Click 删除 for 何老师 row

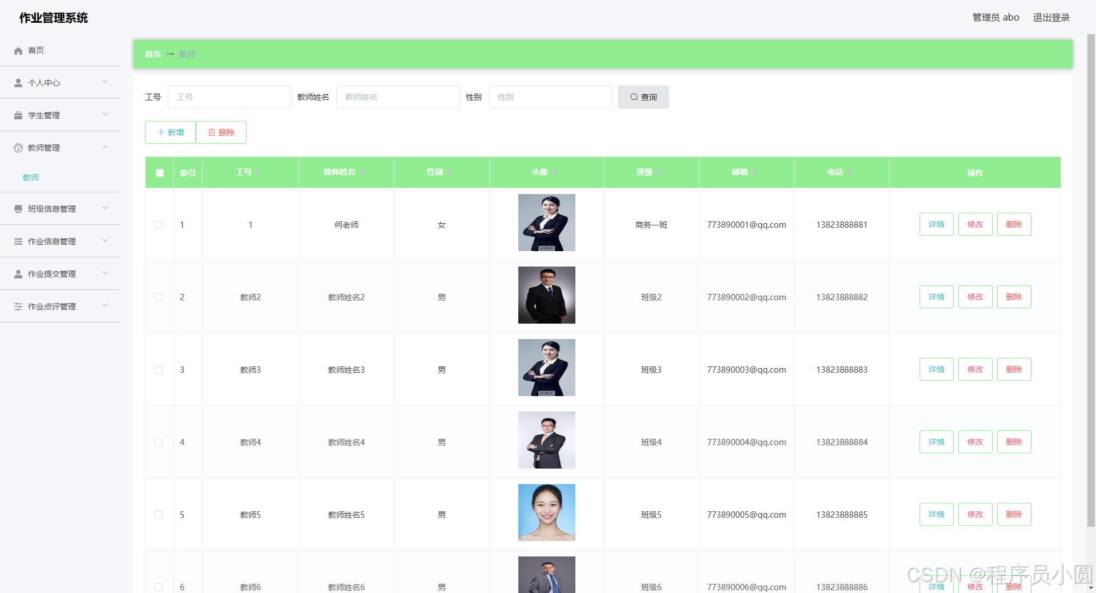point(1014,224)
